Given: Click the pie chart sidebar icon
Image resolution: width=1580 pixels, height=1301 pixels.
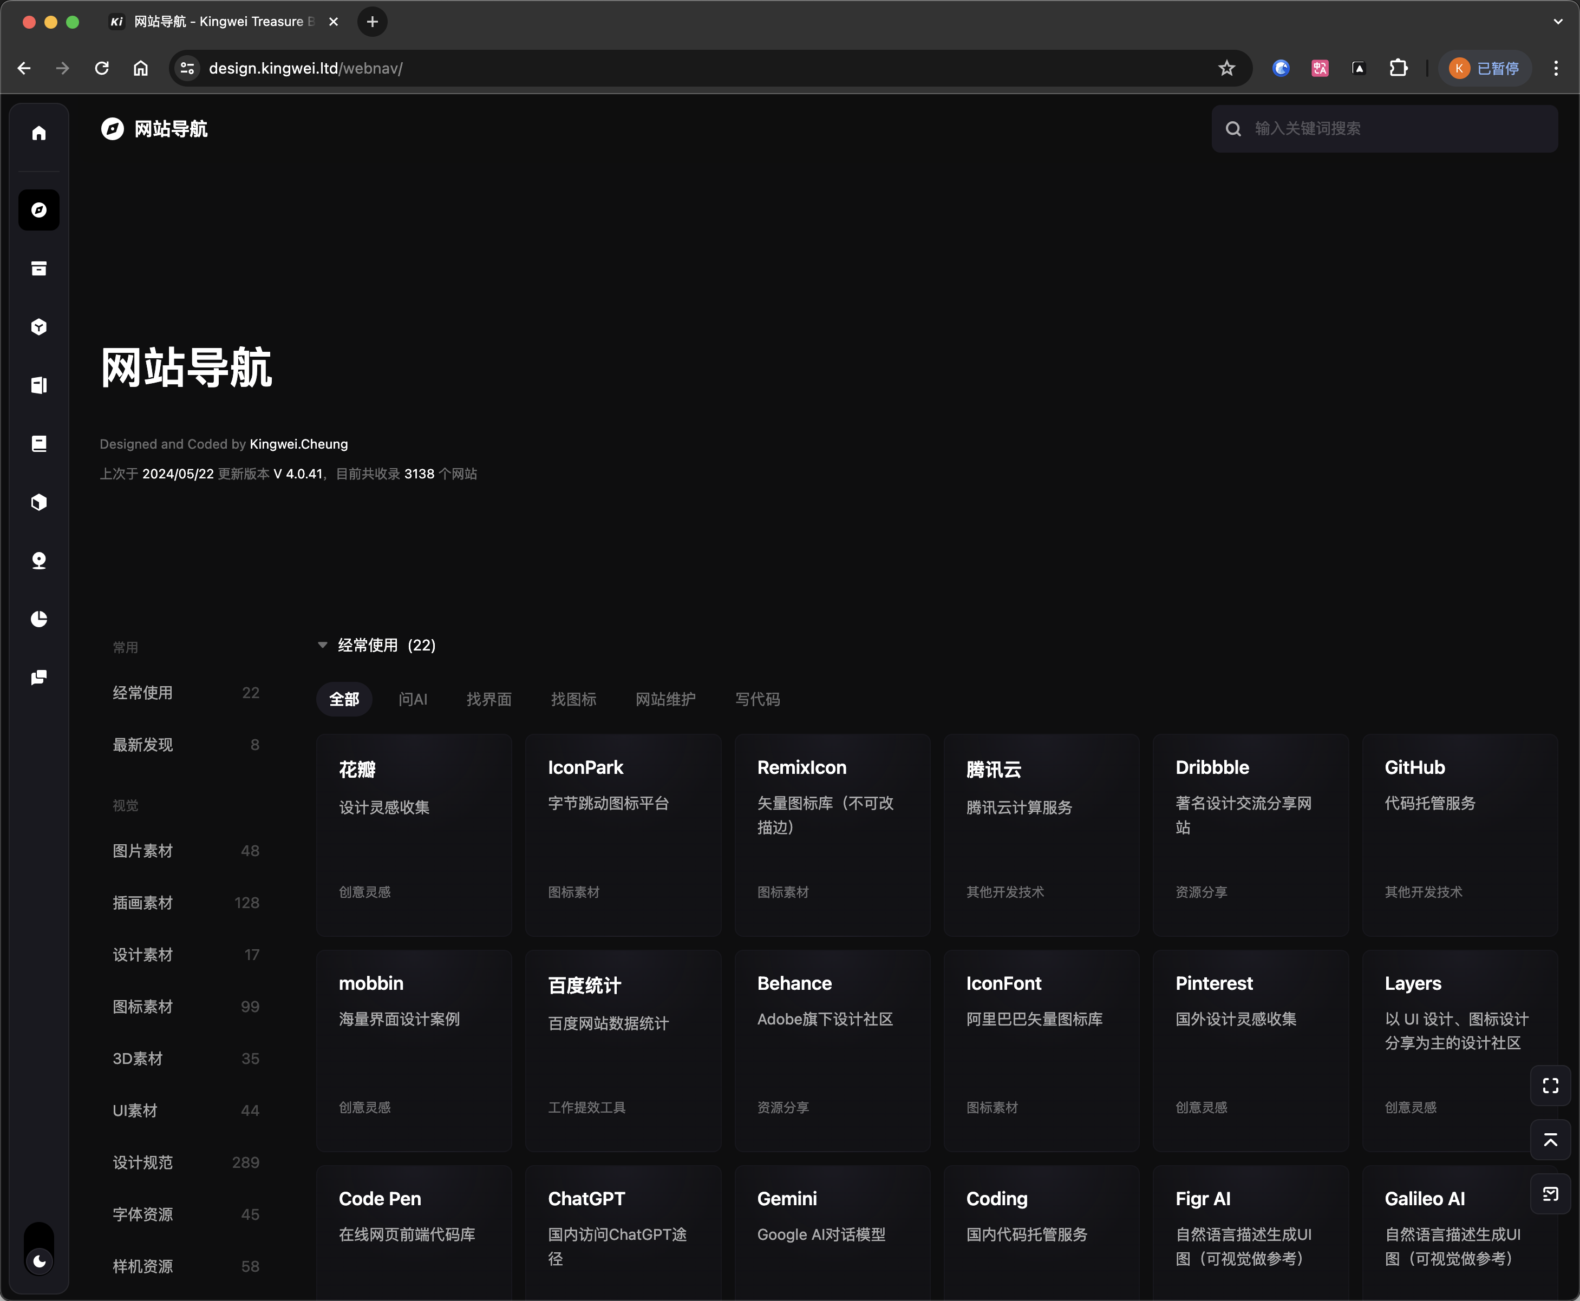Looking at the screenshot, I should point(39,619).
